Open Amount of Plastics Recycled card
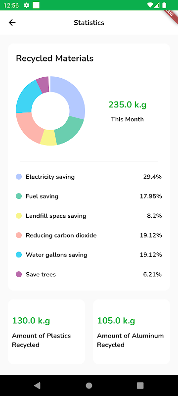The height and width of the screenshot is (396, 178). [x=46, y=332]
